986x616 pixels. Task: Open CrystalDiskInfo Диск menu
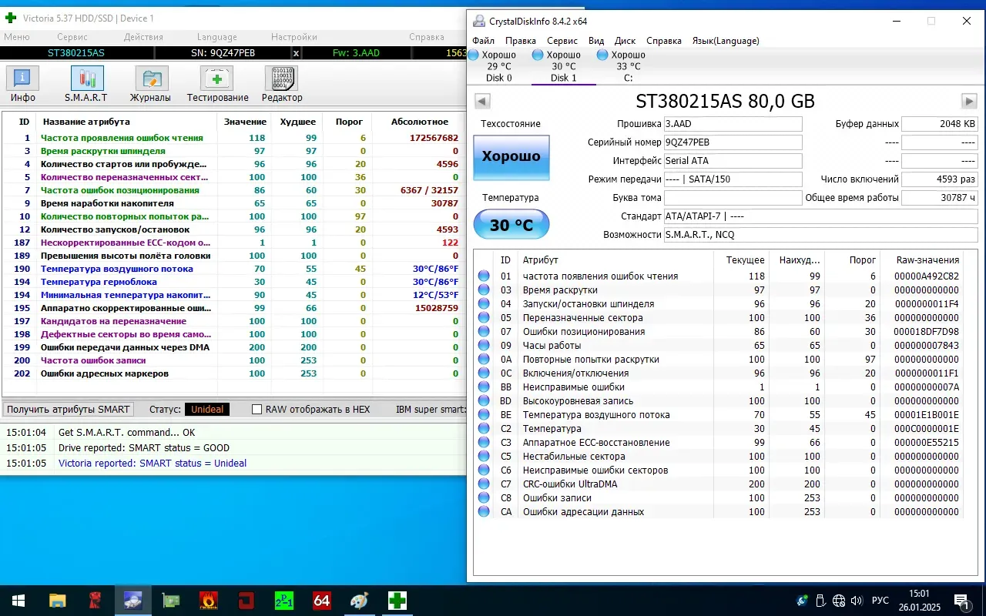pyautogui.click(x=625, y=41)
